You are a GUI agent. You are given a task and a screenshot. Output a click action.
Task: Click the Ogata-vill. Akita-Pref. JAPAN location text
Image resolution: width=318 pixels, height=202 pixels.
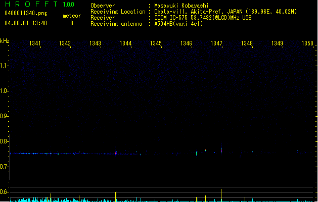[x=225, y=12]
